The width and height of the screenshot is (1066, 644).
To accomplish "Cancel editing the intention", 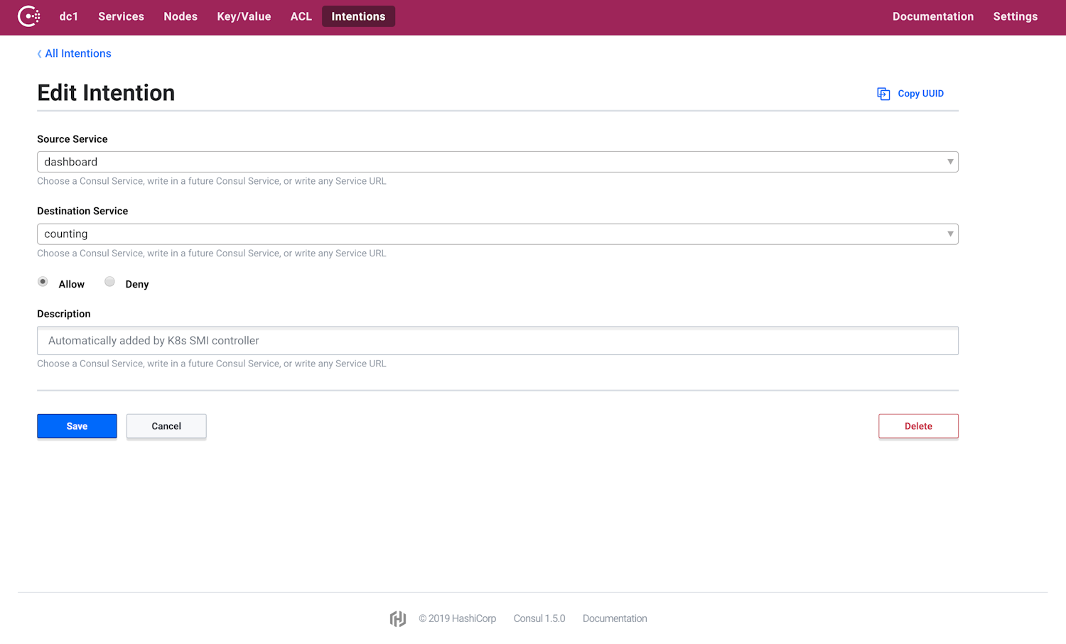I will click(166, 426).
